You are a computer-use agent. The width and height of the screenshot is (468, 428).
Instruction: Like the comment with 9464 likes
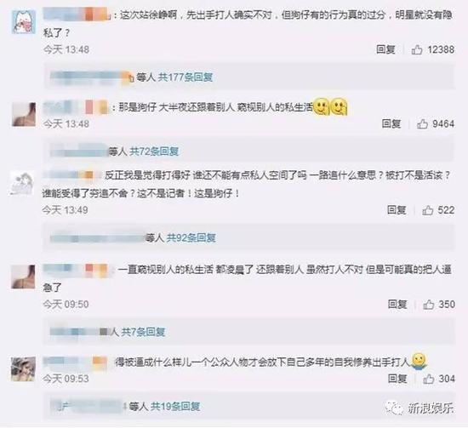[x=422, y=123]
